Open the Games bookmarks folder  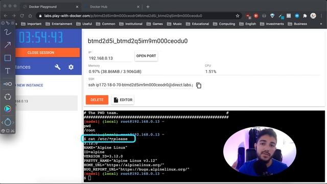[x=154, y=24]
